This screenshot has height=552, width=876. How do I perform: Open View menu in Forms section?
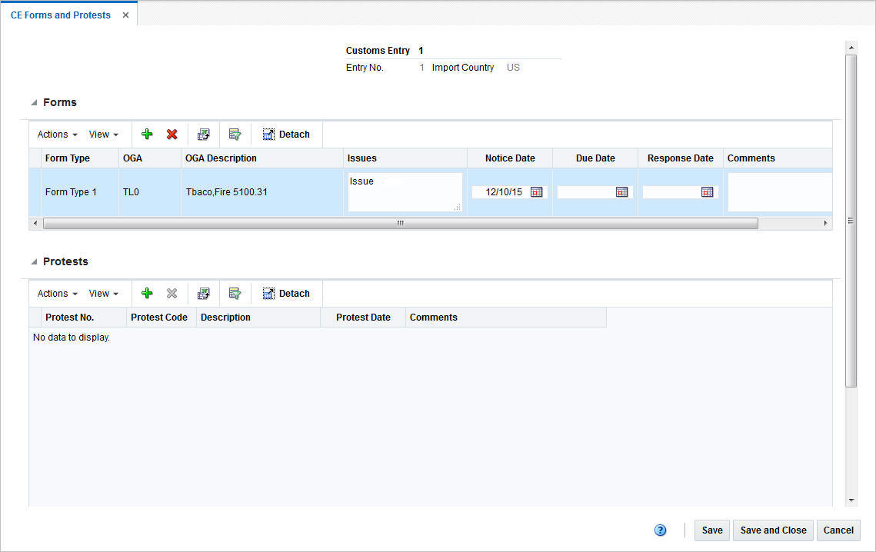(103, 134)
